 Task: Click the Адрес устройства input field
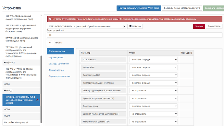(x=135, y=35)
